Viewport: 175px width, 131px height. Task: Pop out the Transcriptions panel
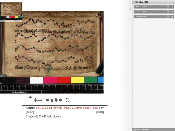click(168, 17)
